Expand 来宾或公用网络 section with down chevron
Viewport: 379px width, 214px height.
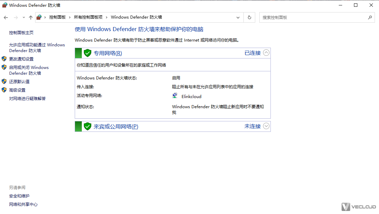tap(266, 126)
